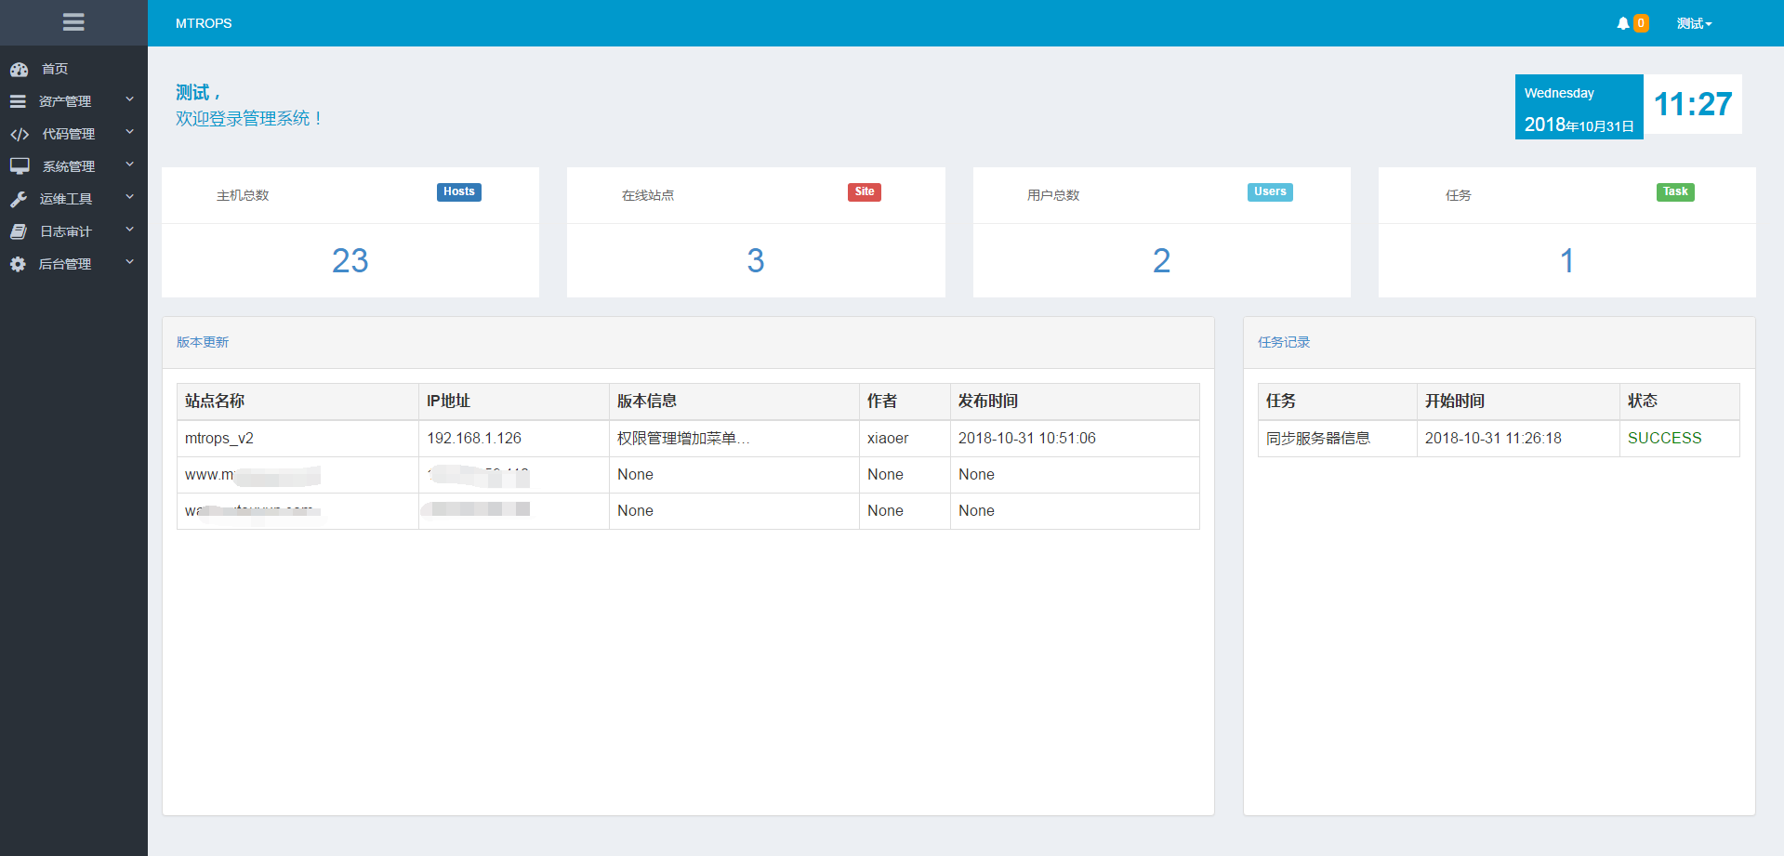Click the 资产管理 list icon
Viewport: 1784px width, 856px height.
[18, 101]
